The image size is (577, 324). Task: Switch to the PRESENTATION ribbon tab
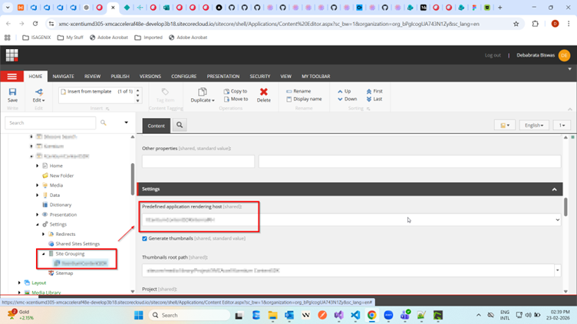223,77
